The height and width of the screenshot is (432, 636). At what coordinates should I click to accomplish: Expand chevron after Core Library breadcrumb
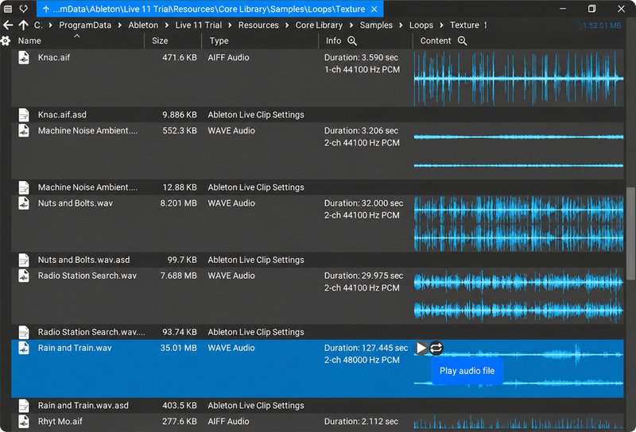(x=351, y=25)
